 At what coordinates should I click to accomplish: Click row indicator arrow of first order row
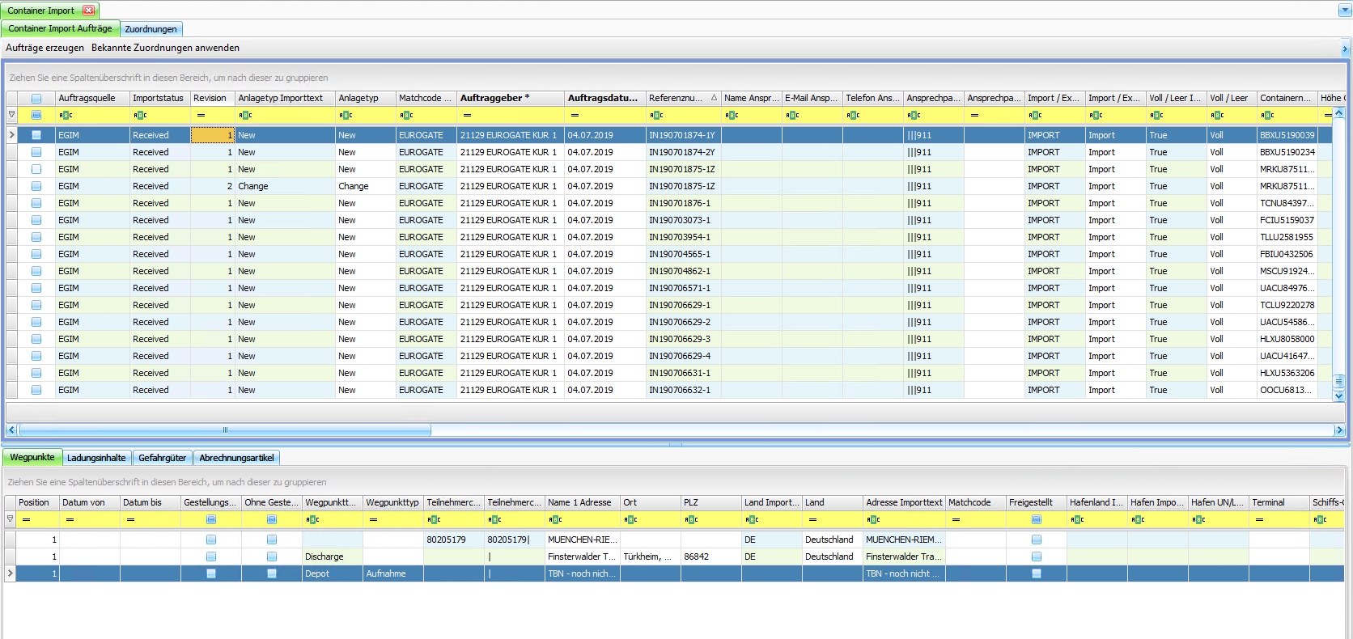coord(11,135)
